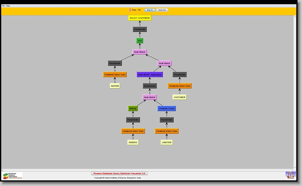Screen dimensions: 302x186
Task: Select the green Sort node
Action: click(x=140, y=41)
